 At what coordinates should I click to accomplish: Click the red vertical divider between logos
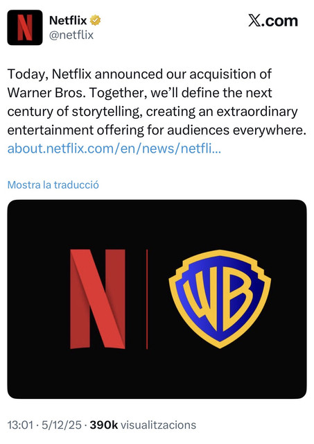(147, 299)
